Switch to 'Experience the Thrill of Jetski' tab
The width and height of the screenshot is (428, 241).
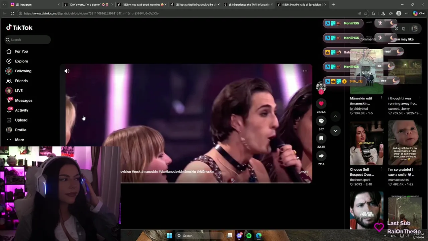pos(248,5)
